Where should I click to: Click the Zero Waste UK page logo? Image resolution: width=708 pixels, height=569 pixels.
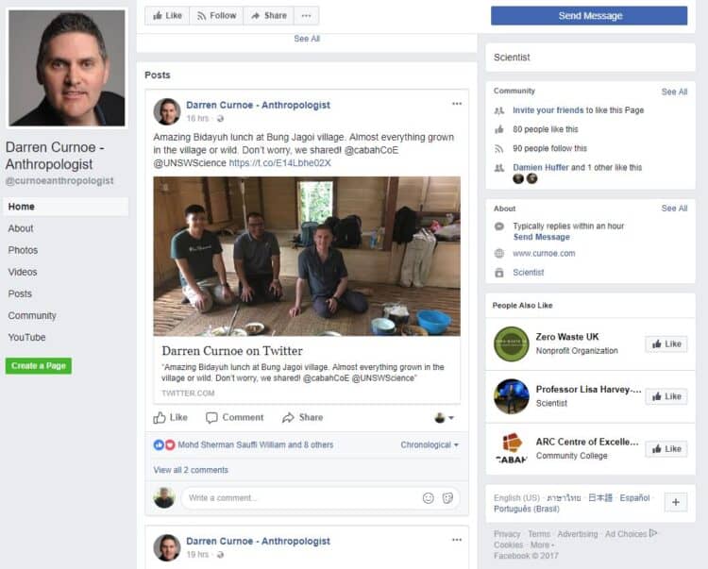pos(512,343)
